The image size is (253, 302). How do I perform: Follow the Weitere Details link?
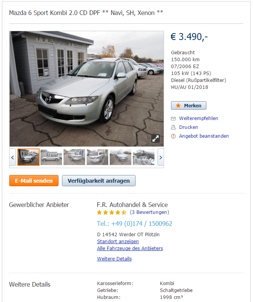pyautogui.click(x=114, y=259)
